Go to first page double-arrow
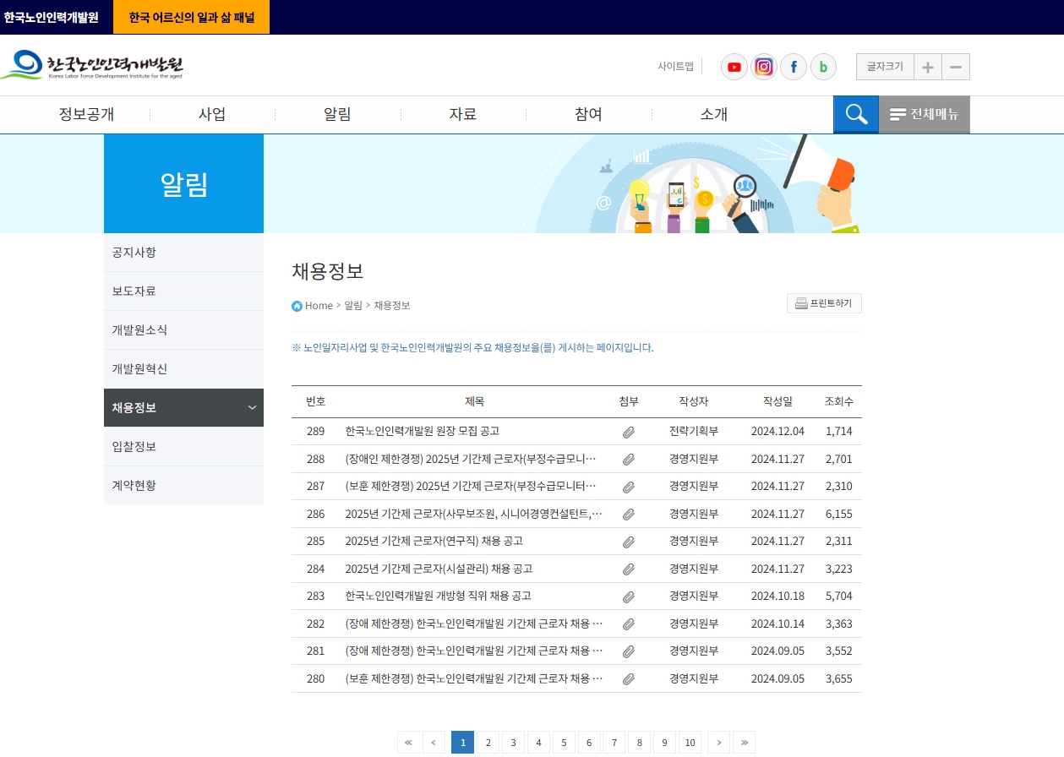 [x=409, y=743]
